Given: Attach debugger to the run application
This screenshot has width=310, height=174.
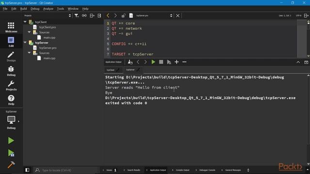Looking at the screenshot, I should point(169,62).
